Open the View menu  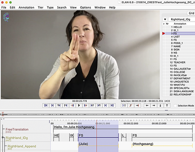(73, 7)
